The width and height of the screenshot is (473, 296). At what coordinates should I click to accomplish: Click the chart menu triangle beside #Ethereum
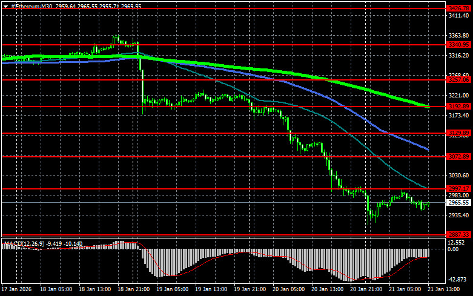[x=5, y=6]
